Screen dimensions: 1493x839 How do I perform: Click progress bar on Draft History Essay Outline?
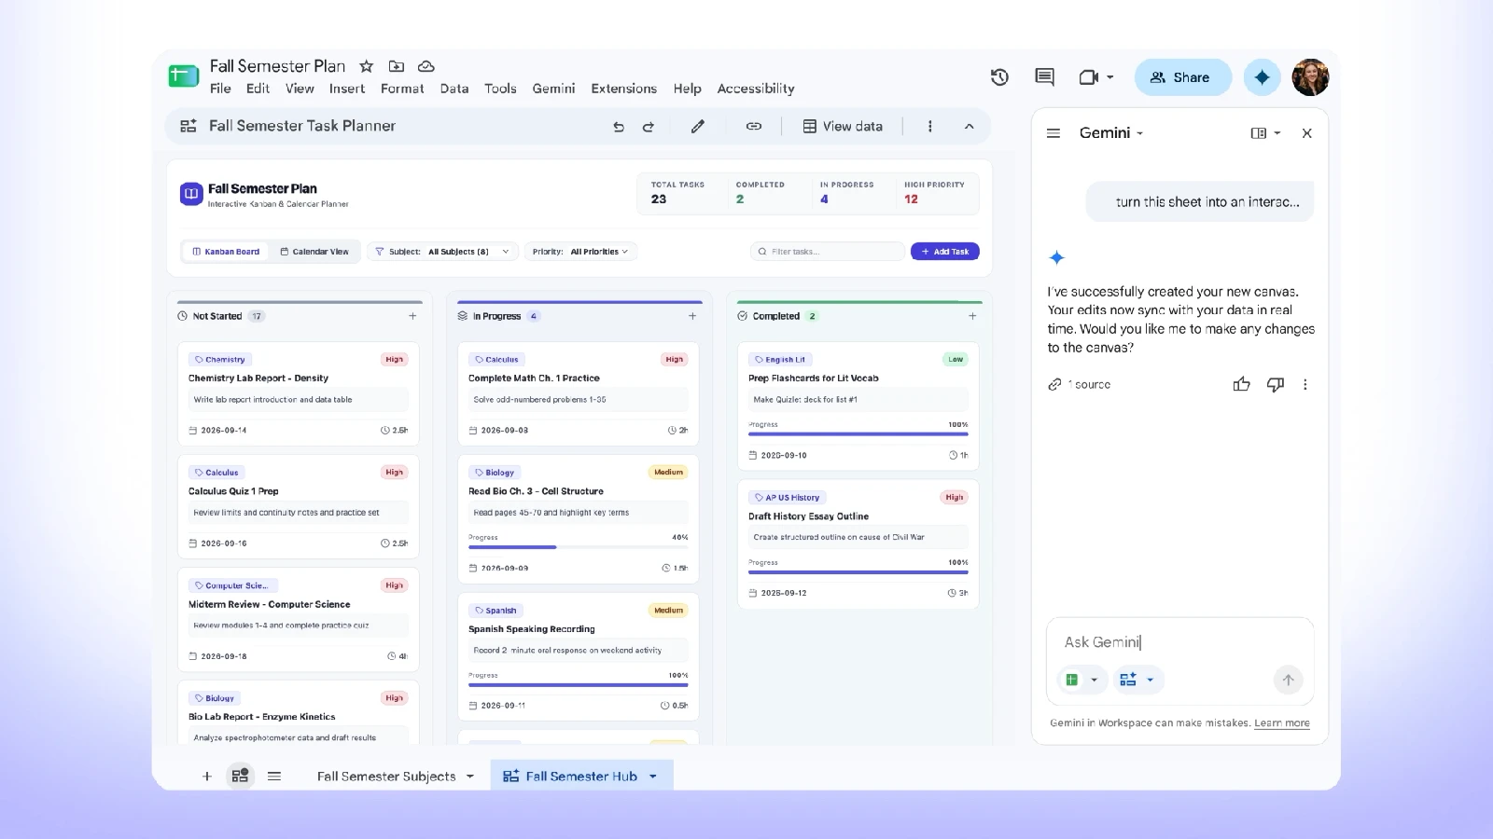point(858,572)
